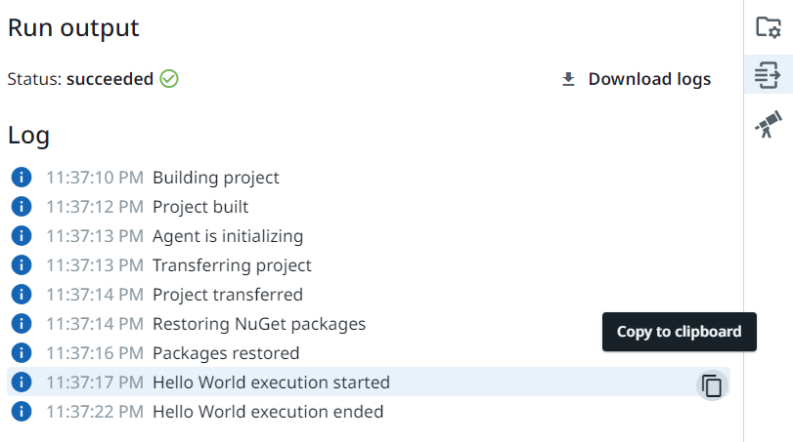Click the green success checkmark icon

[169, 79]
